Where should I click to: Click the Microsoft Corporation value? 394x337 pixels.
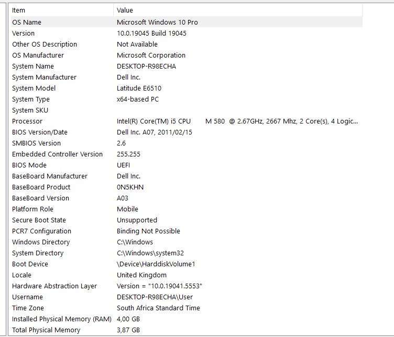pyautogui.click(x=151, y=55)
